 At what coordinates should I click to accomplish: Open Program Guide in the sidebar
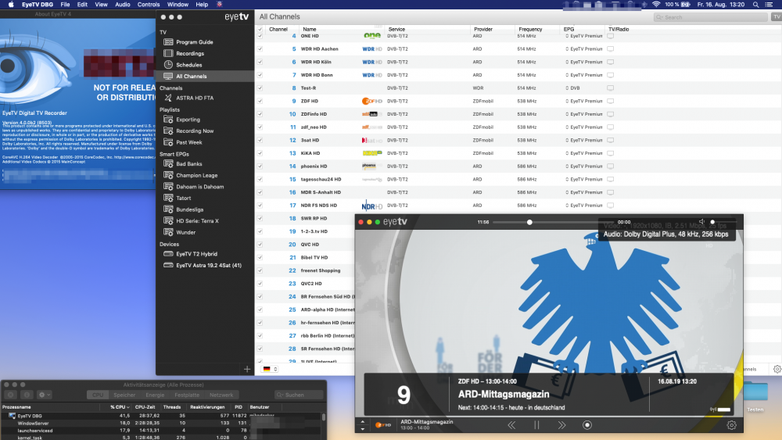[194, 42]
